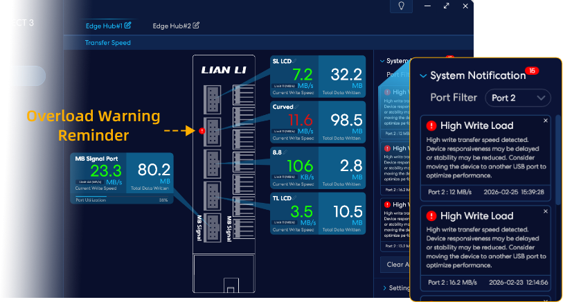Click the lightbulb tips icon
The width and height of the screenshot is (563, 302).
pyautogui.click(x=401, y=6)
